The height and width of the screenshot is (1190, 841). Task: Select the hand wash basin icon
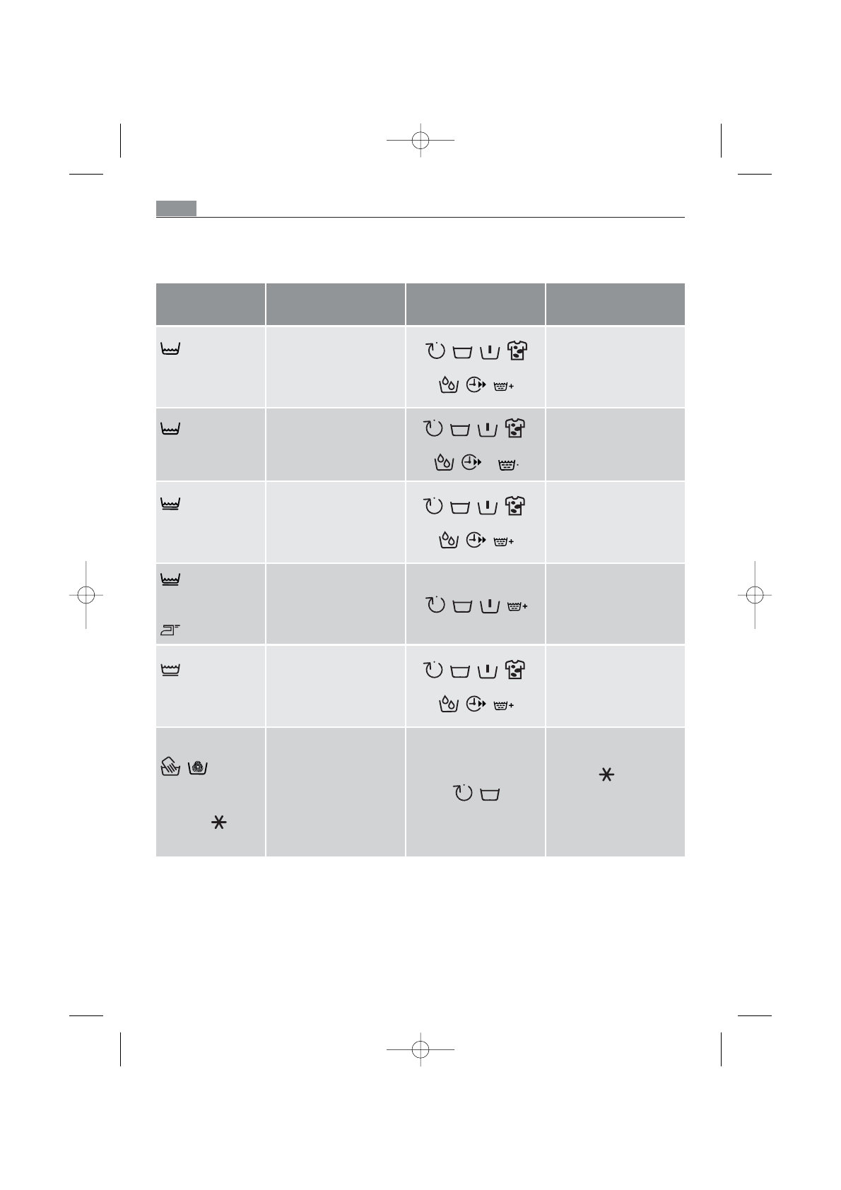170,767
